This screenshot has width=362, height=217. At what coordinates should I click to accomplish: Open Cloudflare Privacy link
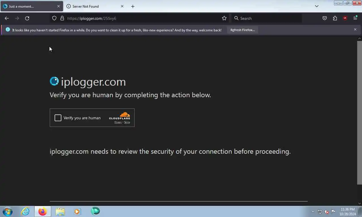tap(118, 122)
